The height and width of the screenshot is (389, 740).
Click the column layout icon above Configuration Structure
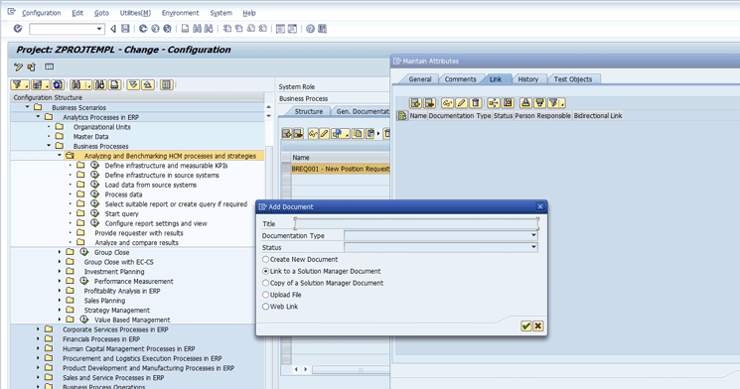[x=166, y=85]
